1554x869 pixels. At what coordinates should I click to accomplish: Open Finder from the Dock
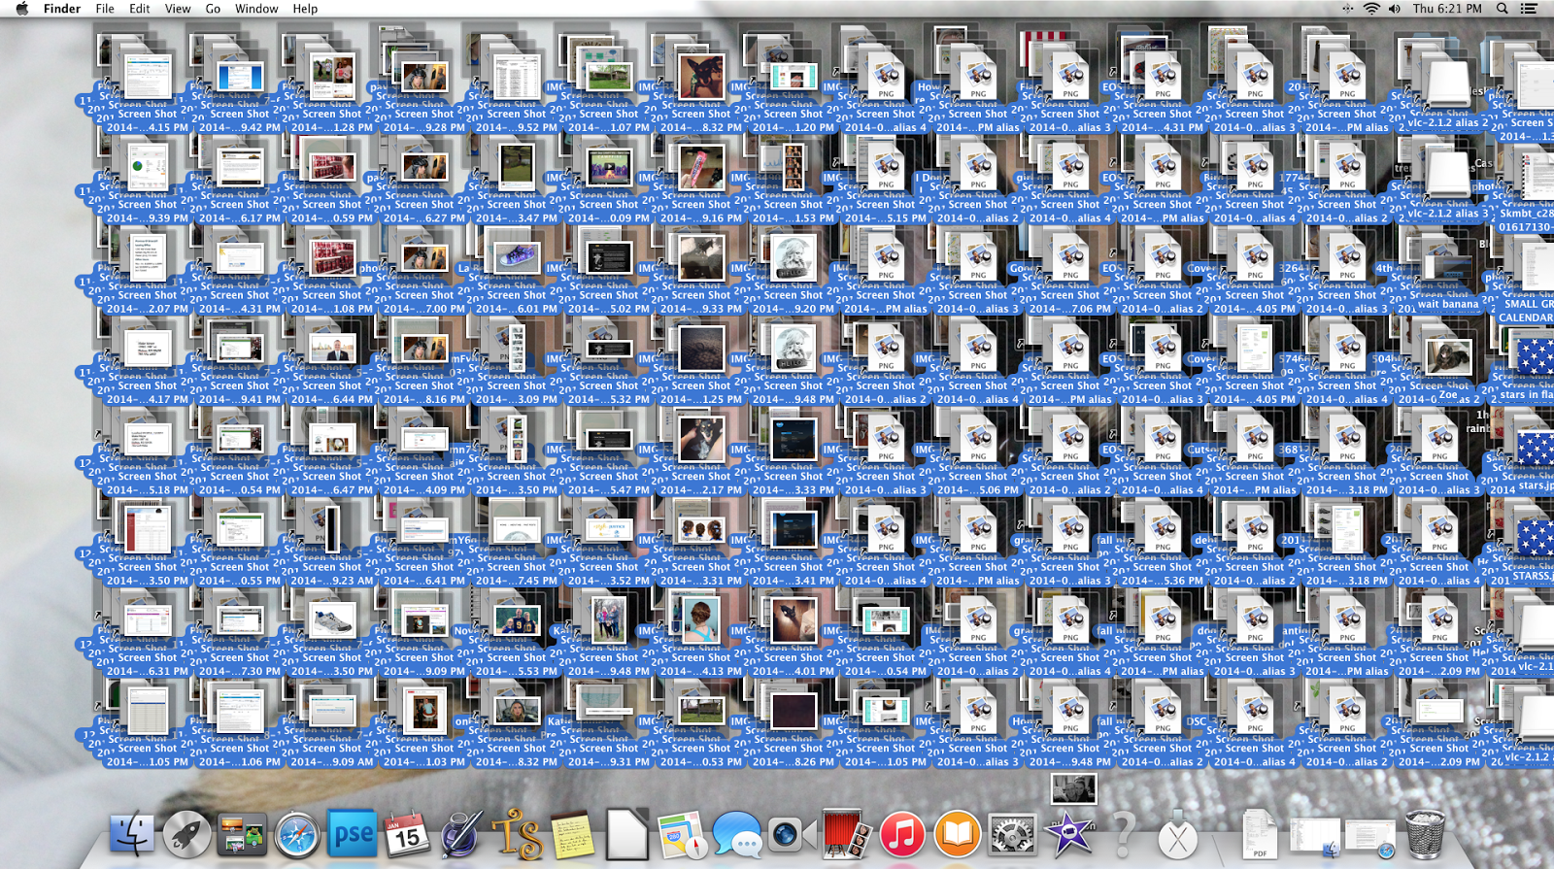pyautogui.click(x=132, y=834)
